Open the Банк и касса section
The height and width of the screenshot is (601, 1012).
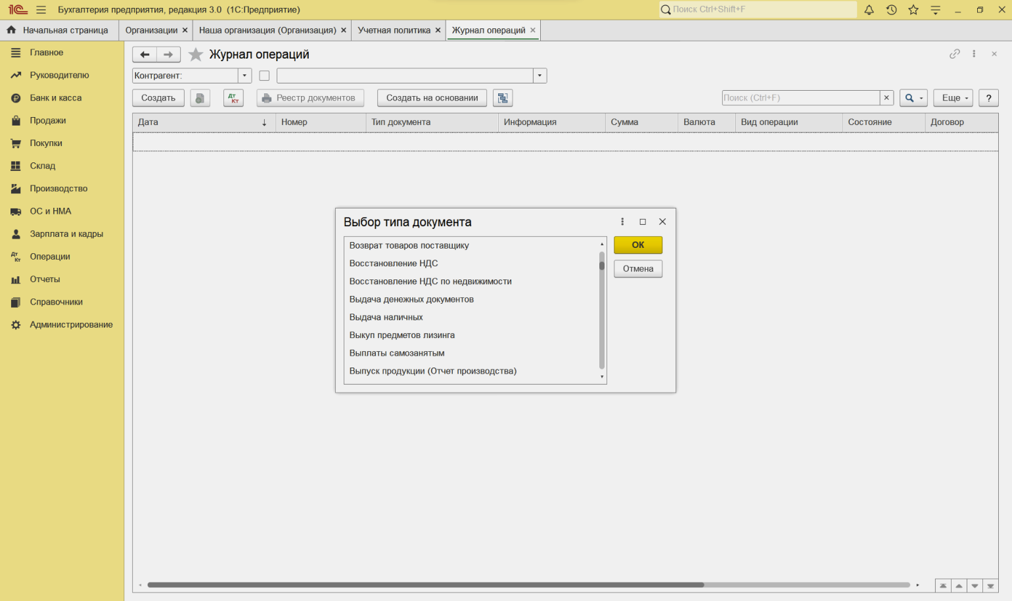(55, 98)
